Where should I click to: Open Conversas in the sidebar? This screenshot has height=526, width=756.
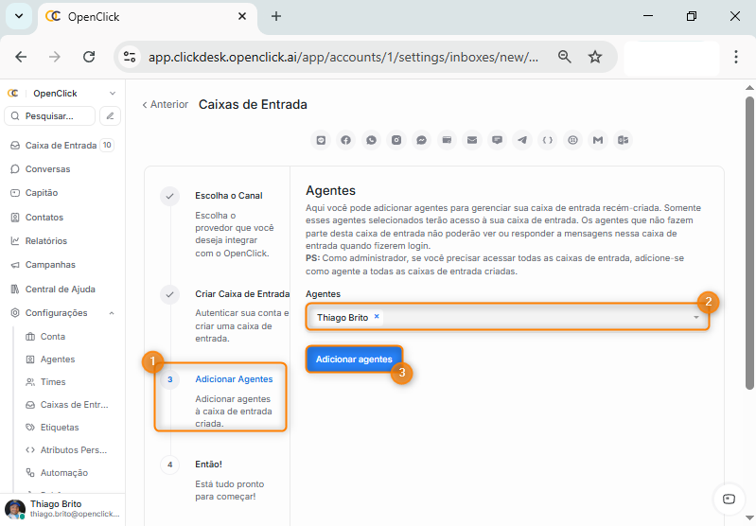47,169
